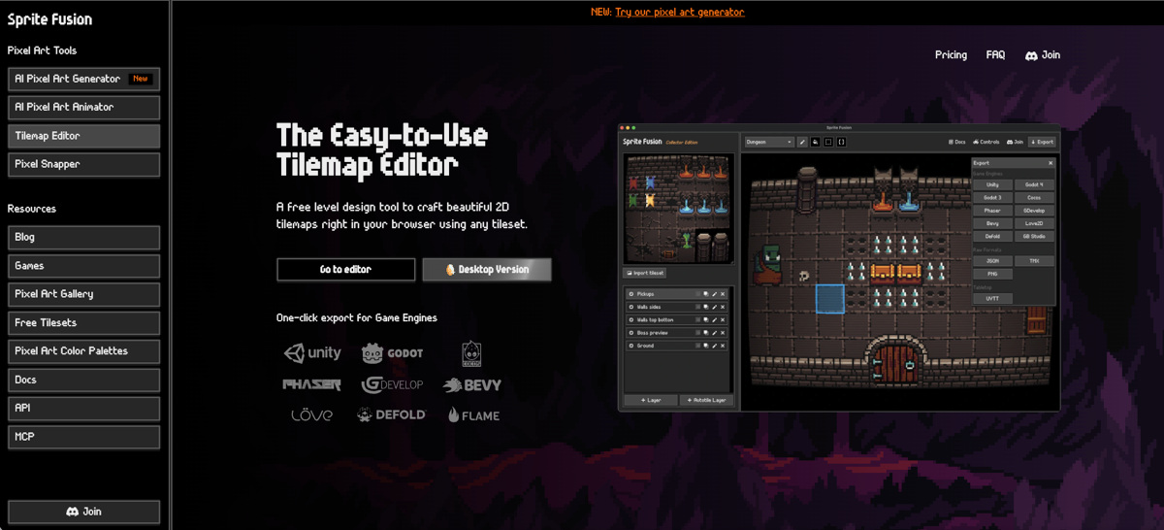Browse the Pixel Art Gallery
This screenshot has width=1164, height=530.
pos(83,294)
